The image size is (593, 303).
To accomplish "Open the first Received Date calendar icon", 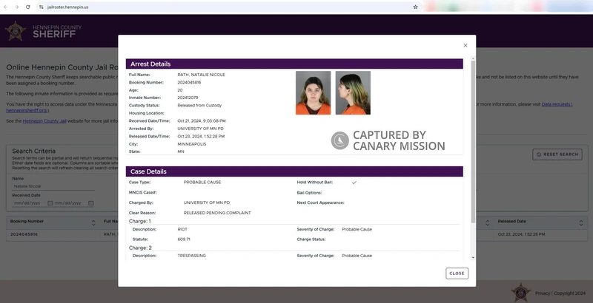I will point(50,203).
